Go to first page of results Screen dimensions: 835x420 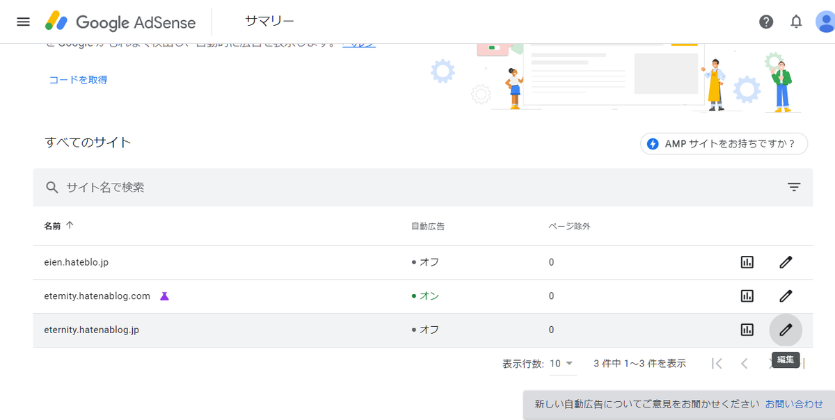(x=717, y=363)
